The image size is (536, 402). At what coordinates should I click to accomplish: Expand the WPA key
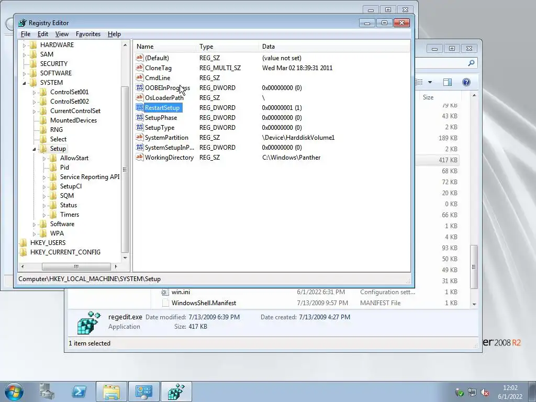[34, 234]
